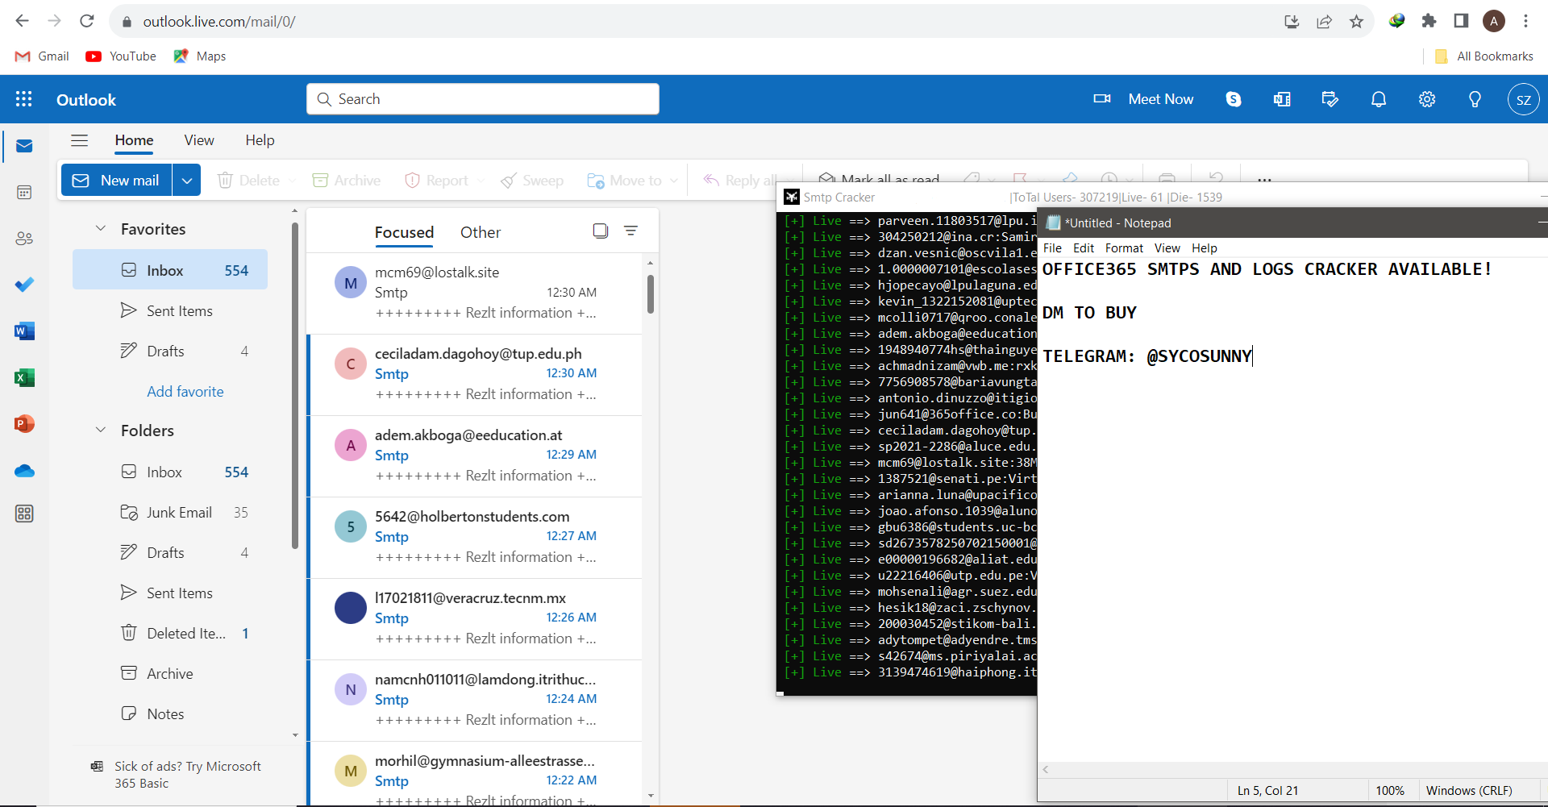Open the Move to dropdown arrow
The image size is (1548, 807).
pos(674,181)
